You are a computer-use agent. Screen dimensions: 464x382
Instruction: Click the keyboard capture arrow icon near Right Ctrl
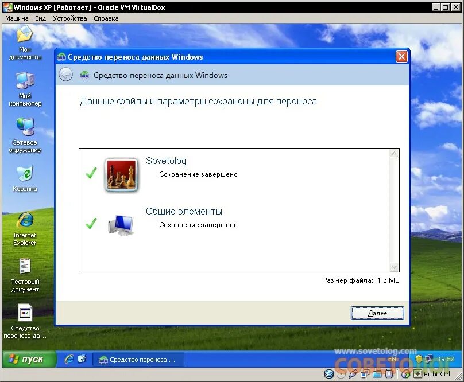point(417,374)
